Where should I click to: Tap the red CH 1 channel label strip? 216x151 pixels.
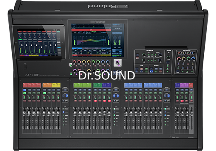[x=25, y=85]
